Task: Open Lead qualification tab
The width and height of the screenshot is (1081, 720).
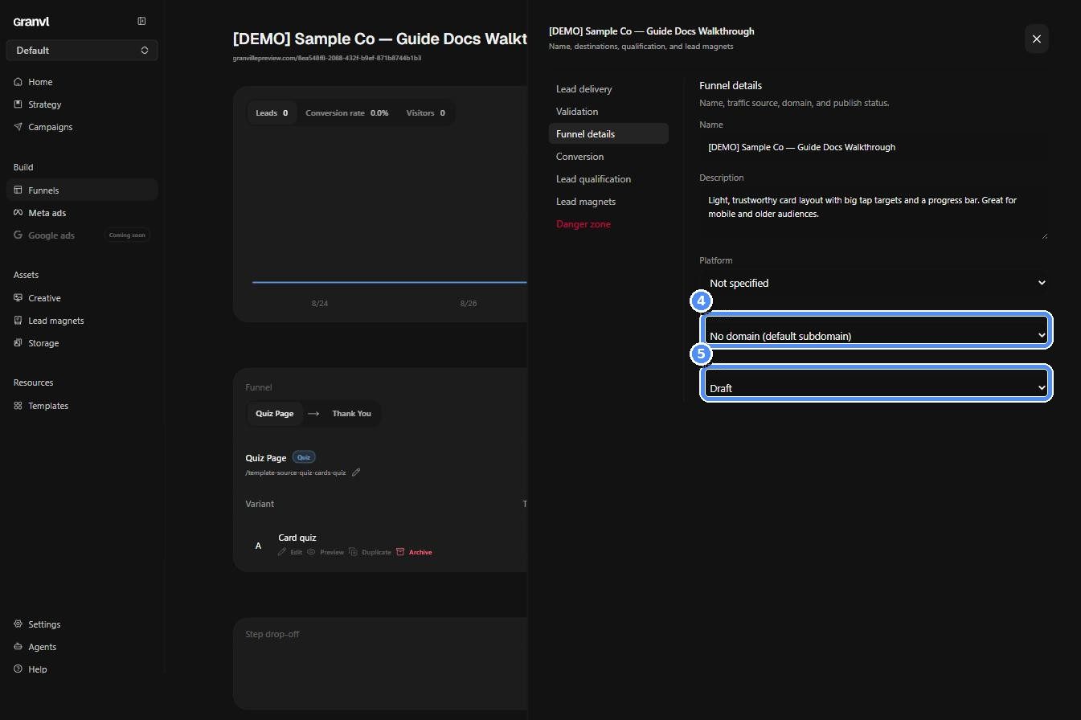Action: [608, 179]
